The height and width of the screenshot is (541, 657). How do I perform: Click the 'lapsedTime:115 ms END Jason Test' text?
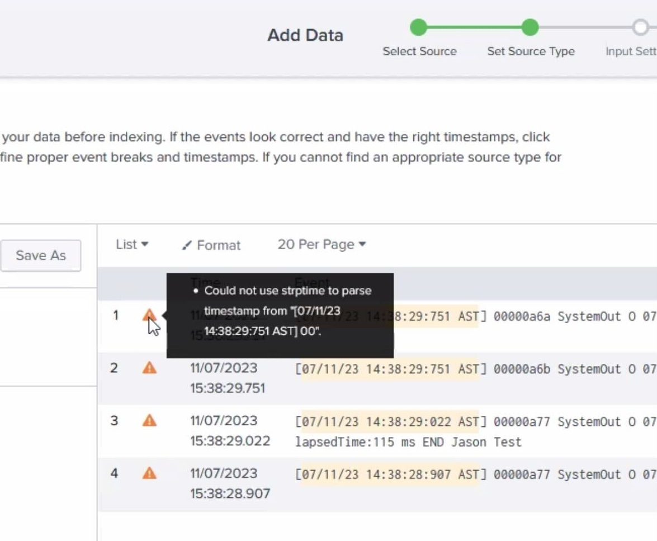click(408, 442)
